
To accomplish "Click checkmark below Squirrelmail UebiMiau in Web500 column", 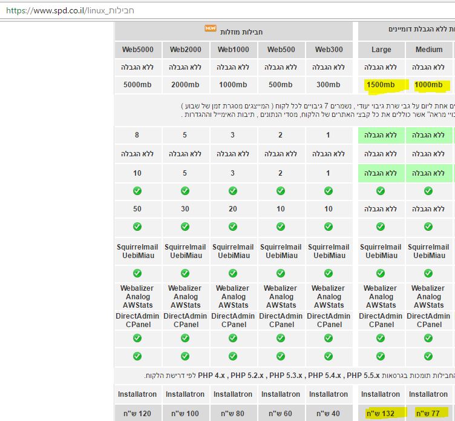I will click(281, 273).
